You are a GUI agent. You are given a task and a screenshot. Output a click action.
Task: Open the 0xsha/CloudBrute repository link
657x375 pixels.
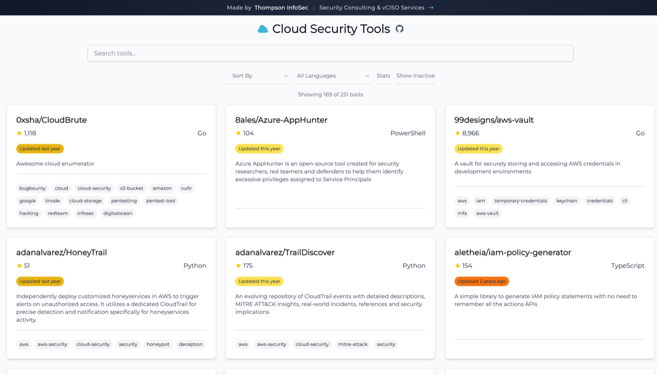click(x=51, y=120)
